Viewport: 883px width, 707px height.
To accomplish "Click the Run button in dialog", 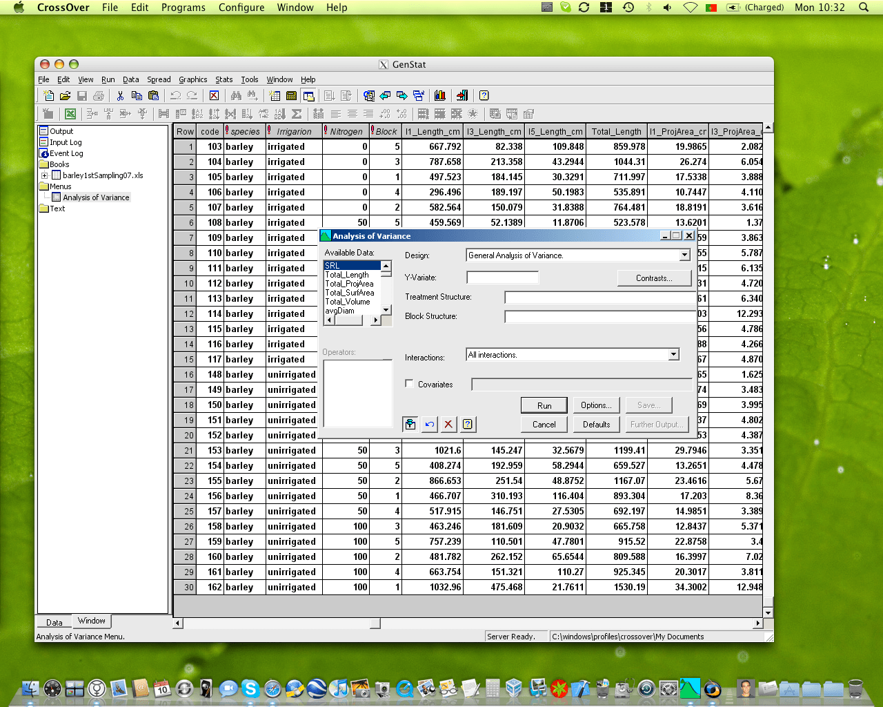I will coord(544,405).
